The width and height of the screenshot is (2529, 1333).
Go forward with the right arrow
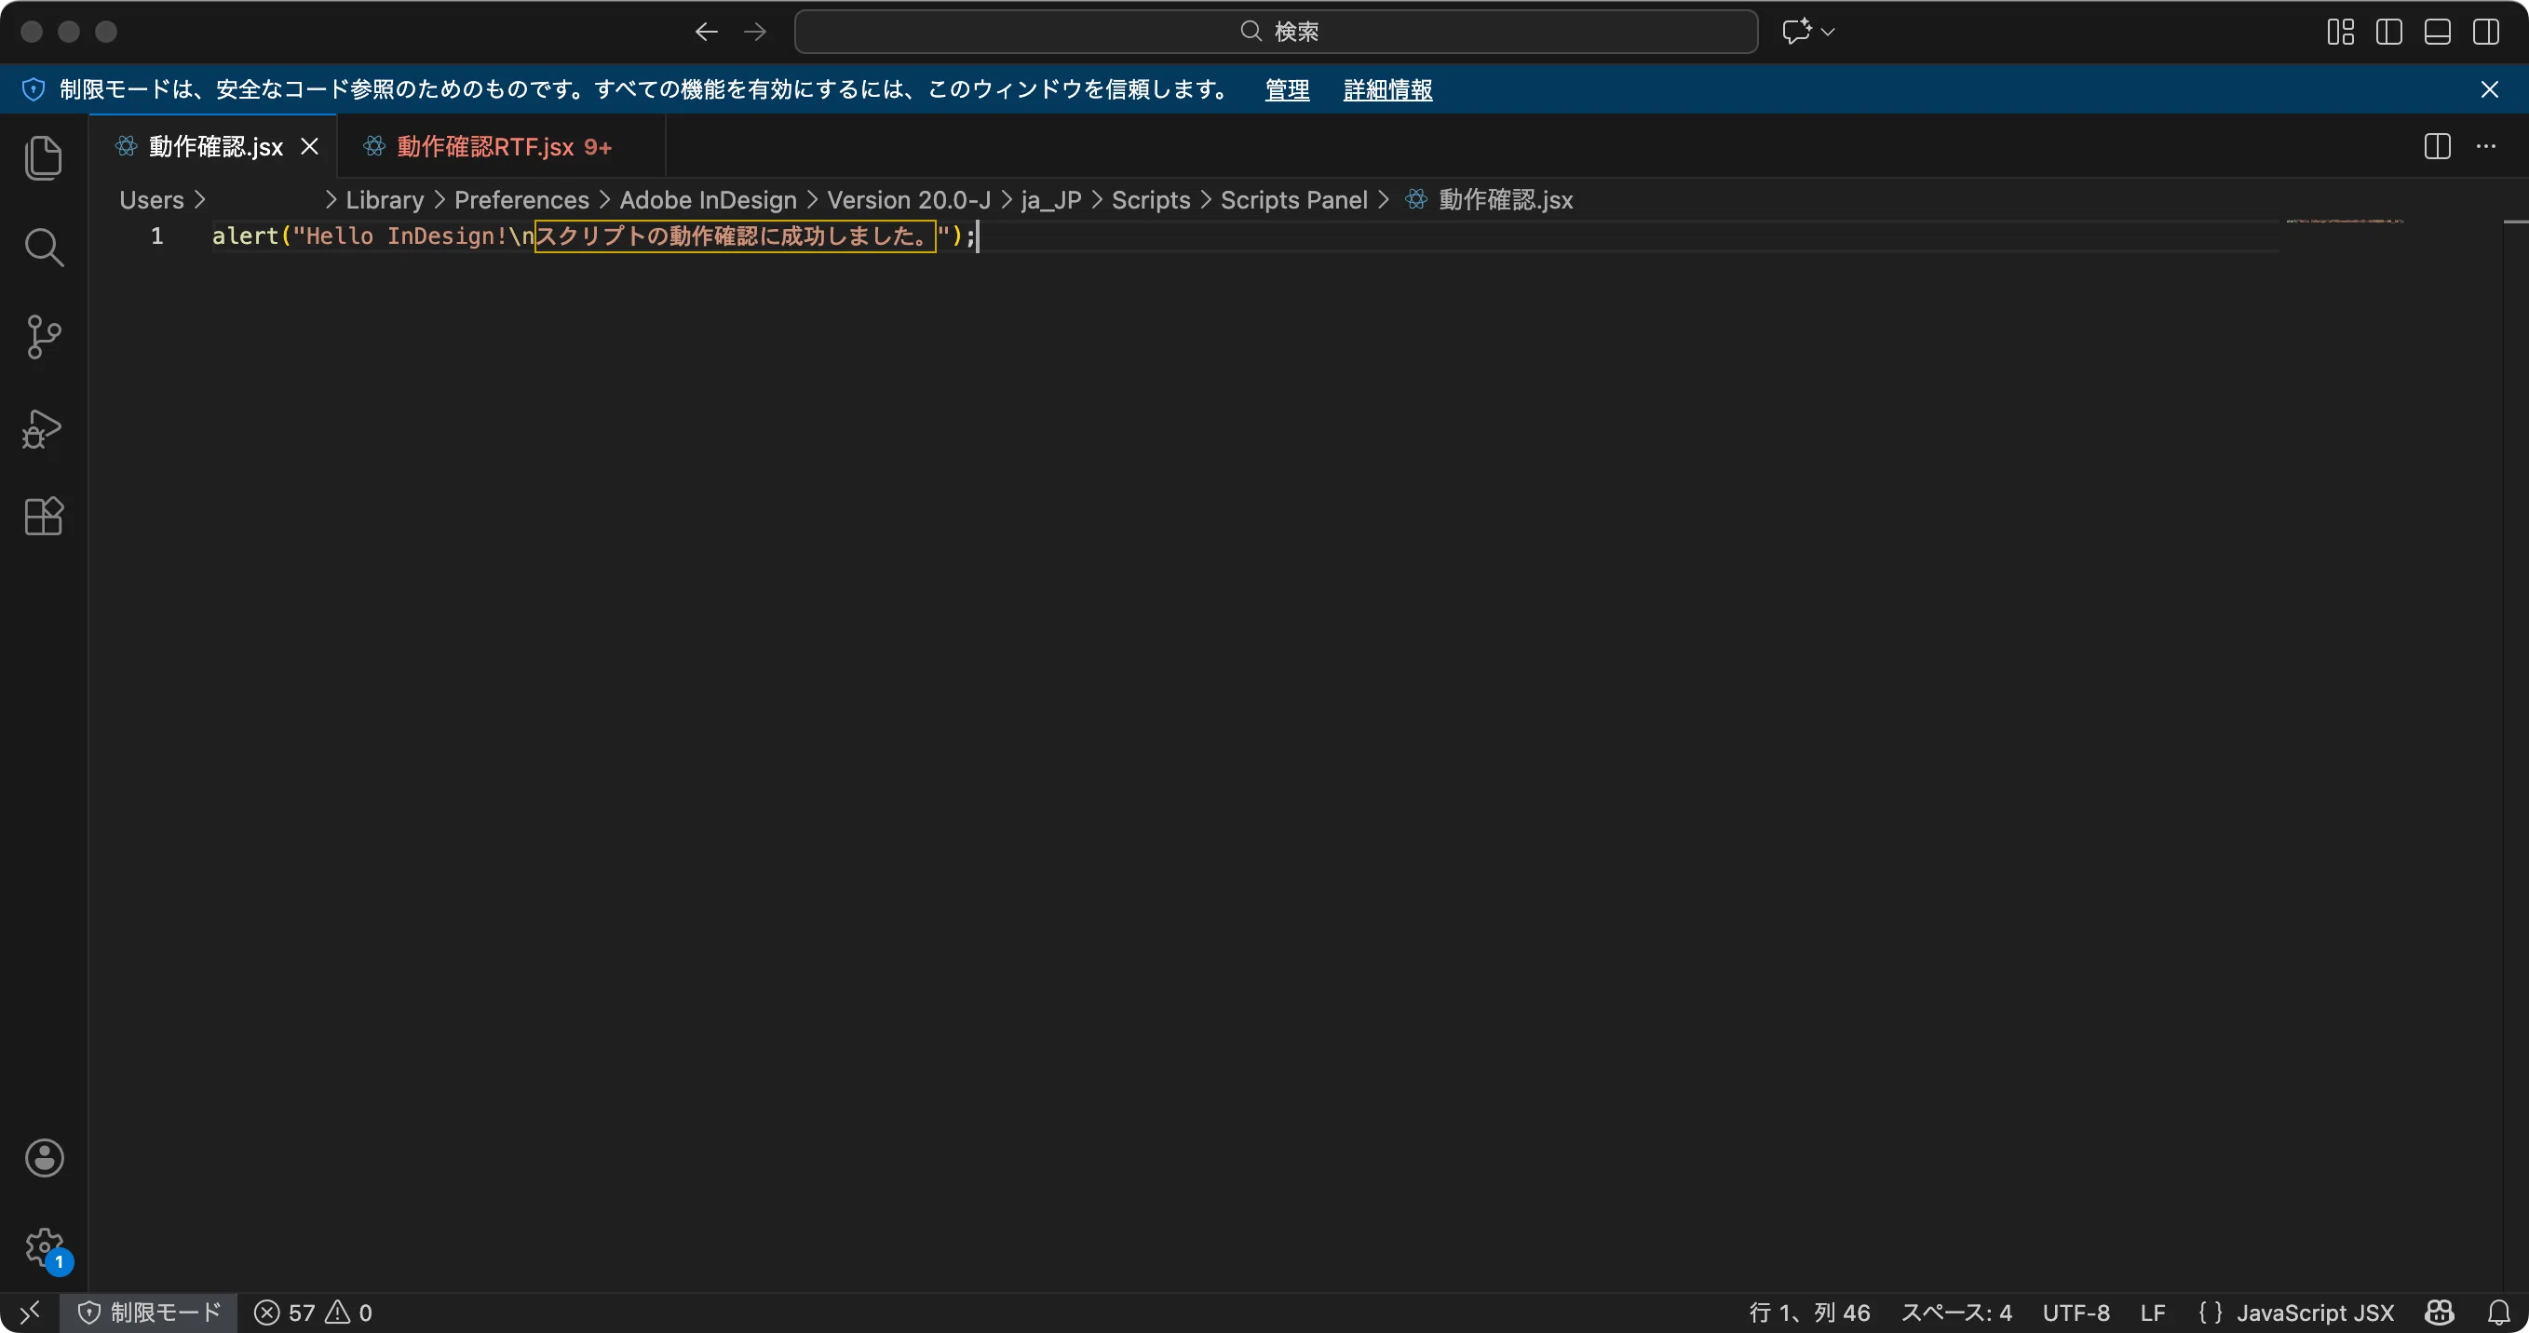(x=755, y=32)
